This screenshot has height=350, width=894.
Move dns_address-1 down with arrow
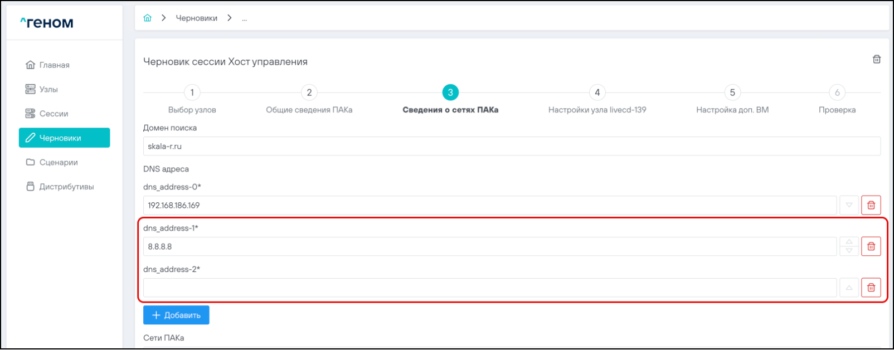[x=849, y=251]
